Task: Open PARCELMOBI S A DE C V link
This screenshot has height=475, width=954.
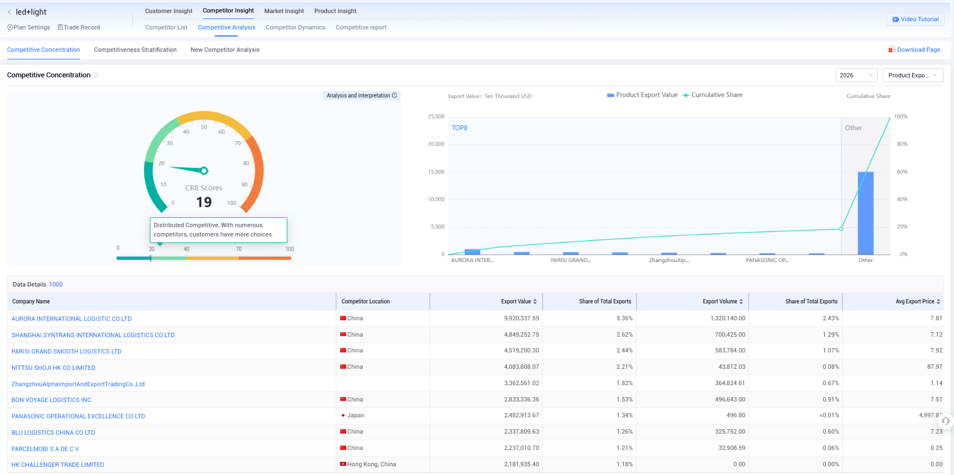Action: pos(45,449)
